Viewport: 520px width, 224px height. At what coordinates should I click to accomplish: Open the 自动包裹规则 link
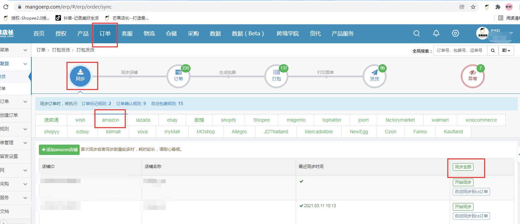click(x=167, y=103)
